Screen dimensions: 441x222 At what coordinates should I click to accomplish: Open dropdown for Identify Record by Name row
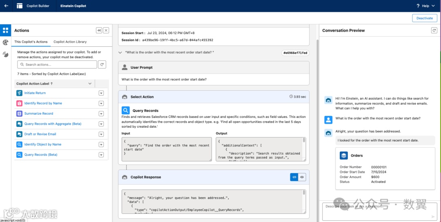coord(101,103)
